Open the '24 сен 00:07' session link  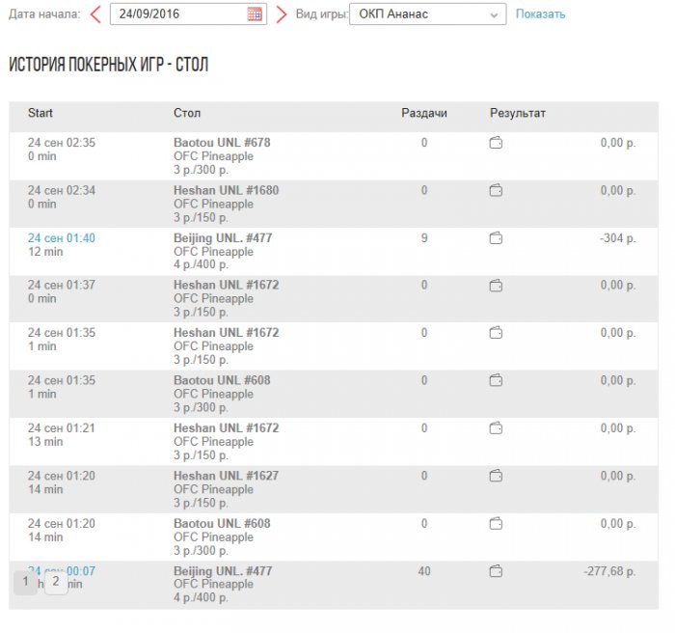72,570
